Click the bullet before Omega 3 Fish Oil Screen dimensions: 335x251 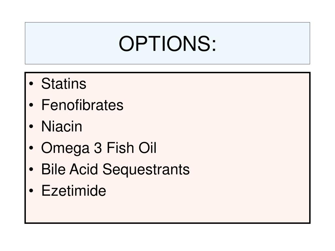tap(31, 148)
